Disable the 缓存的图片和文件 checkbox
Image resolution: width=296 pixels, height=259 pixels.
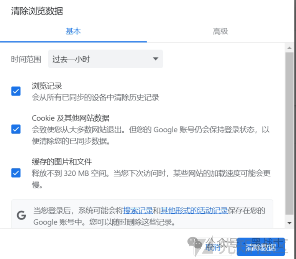tap(16, 173)
